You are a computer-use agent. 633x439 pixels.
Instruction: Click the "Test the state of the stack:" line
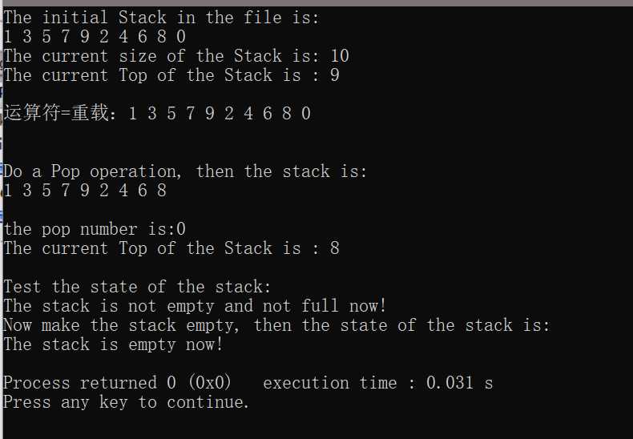[137, 287]
